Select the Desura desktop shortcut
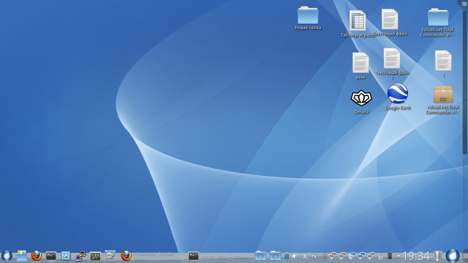 361,102
